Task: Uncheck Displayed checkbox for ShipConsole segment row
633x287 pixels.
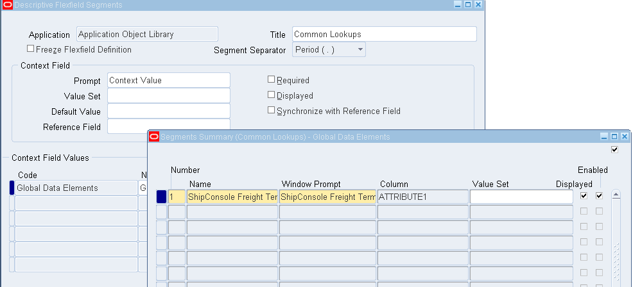Action: pos(584,196)
